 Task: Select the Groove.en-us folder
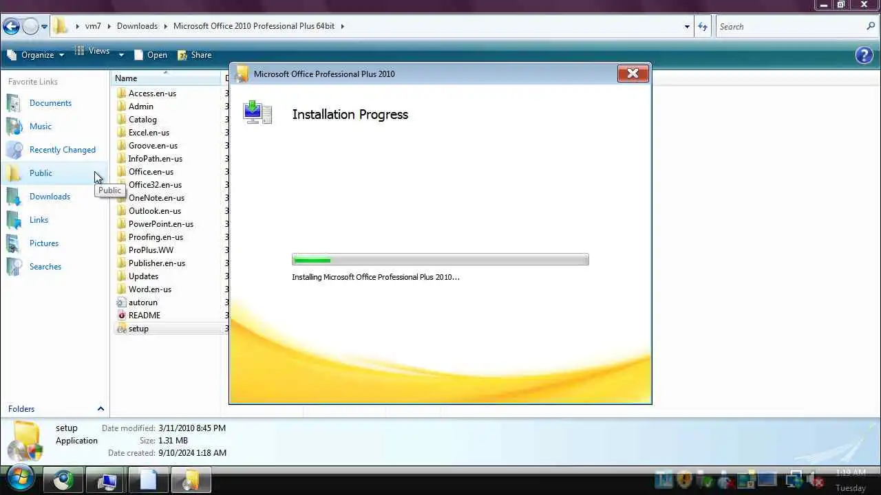click(153, 146)
